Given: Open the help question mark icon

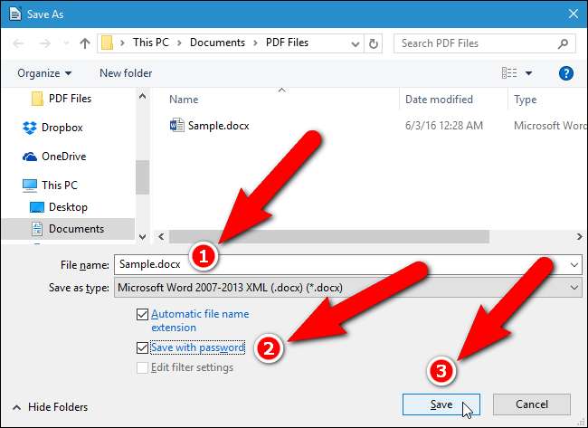Looking at the screenshot, I should click(x=566, y=73).
